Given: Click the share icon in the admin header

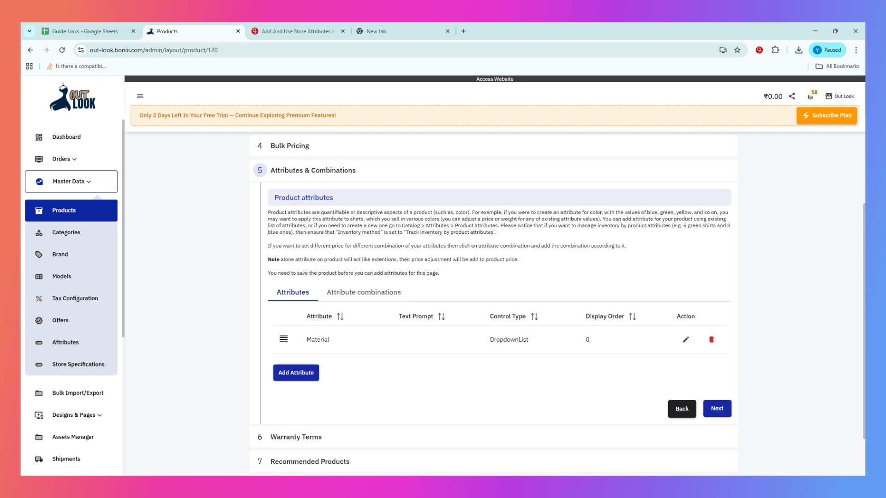Looking at the screenshot, I should [x=792, y=96].
